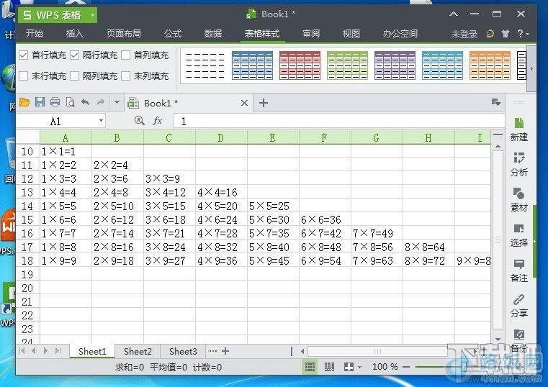Add a new document tab with plus

point(264,103)
